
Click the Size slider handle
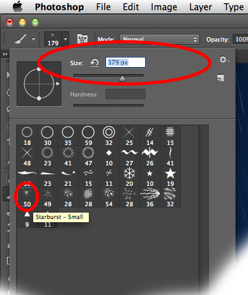[122, 79]
